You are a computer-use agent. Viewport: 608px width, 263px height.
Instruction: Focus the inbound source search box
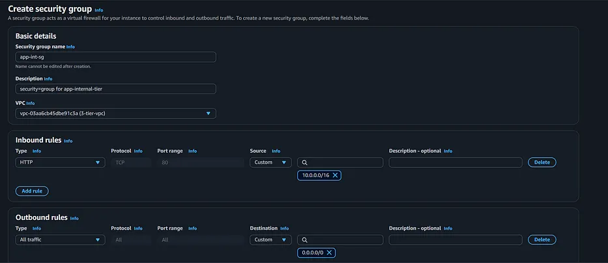340,162
